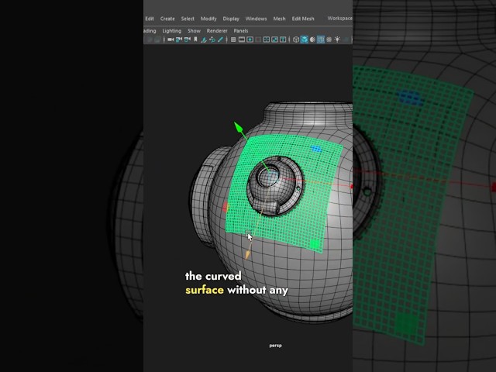Open the Renderer panel menu

217,31
